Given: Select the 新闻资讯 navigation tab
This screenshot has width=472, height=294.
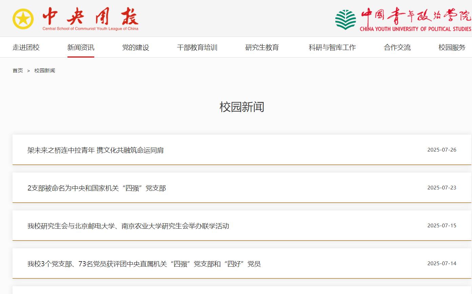Looking at the screenshot, I should click(x=81, y=47).
